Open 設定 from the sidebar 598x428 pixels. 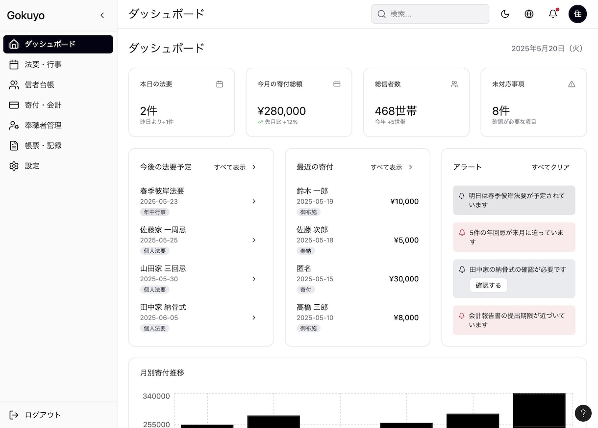(x=58, y=166)
